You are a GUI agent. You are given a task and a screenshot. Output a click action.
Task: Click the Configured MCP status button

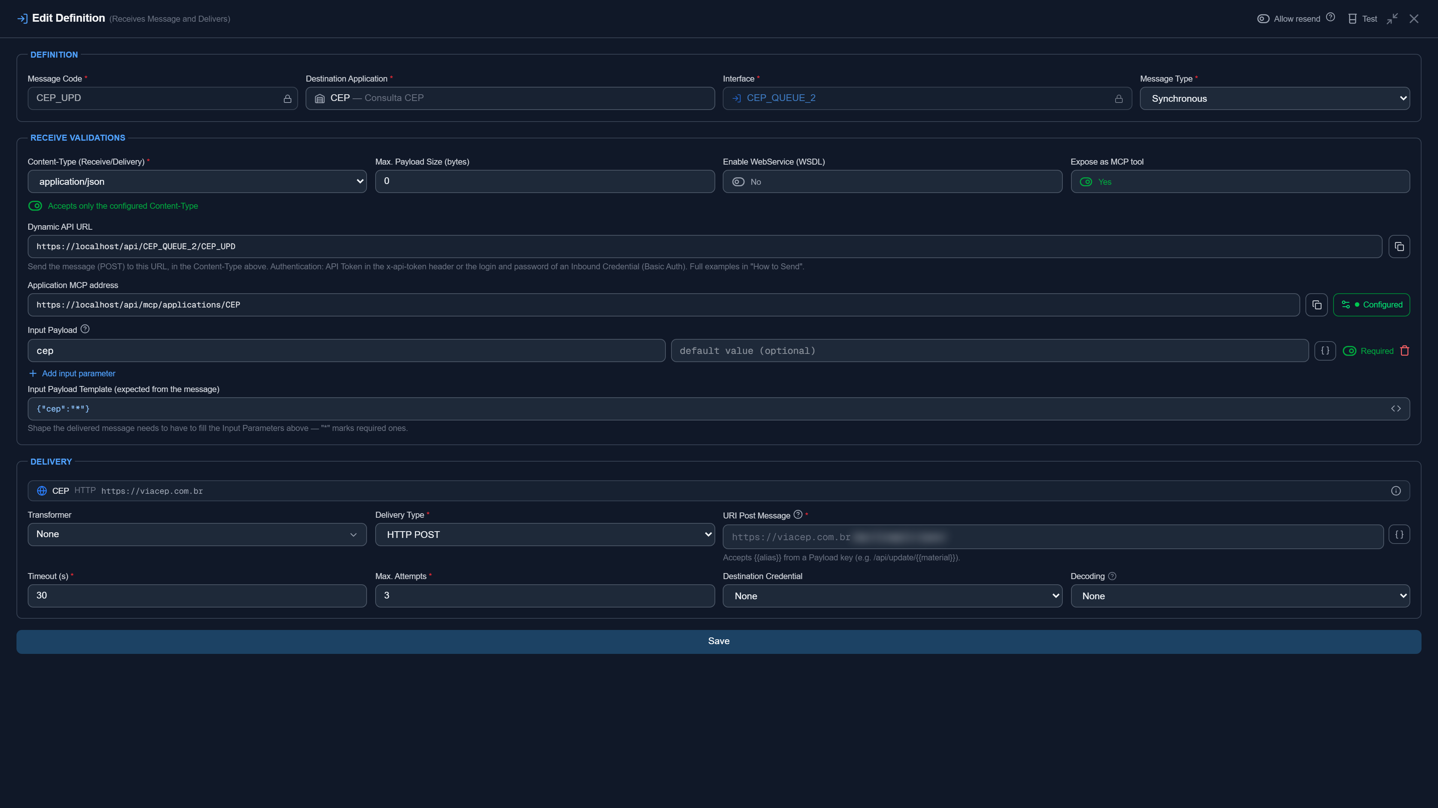1372,305
